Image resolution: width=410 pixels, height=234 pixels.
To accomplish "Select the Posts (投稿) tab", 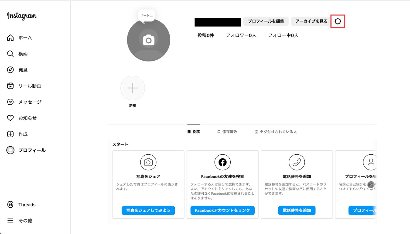I will [194, 132].
